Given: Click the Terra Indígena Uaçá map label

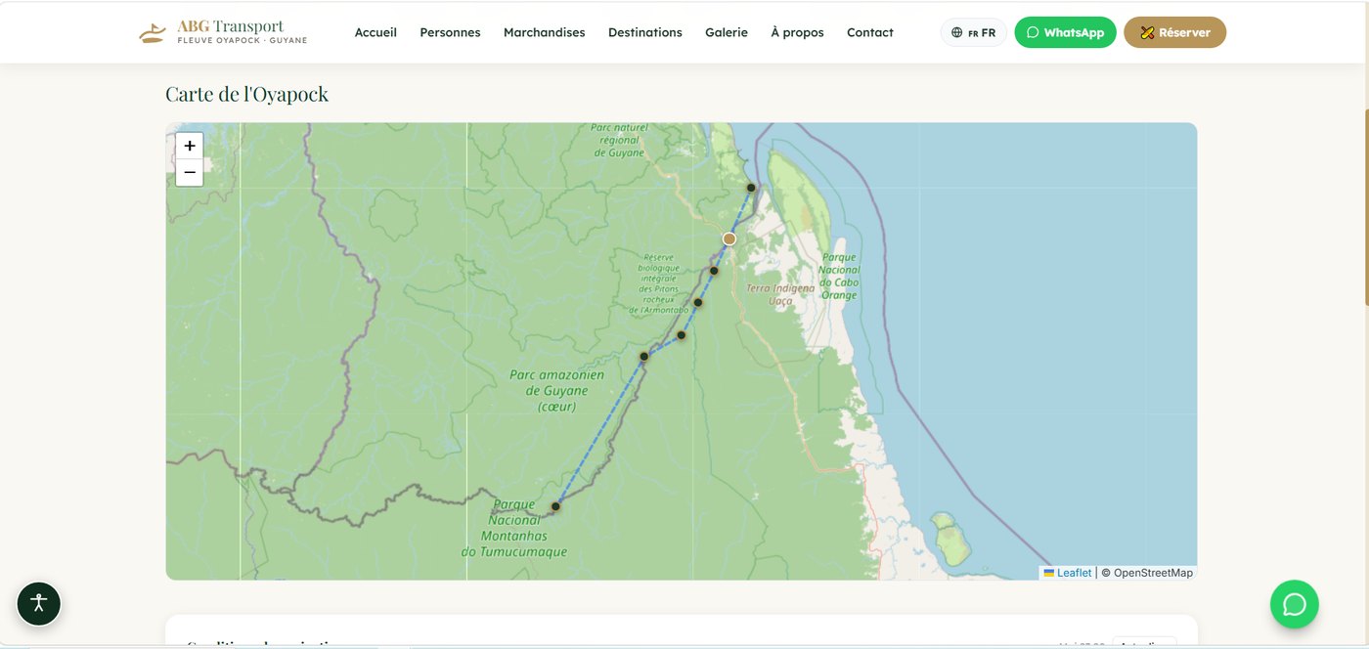Looking at the screenshot, I should [780, 295].
